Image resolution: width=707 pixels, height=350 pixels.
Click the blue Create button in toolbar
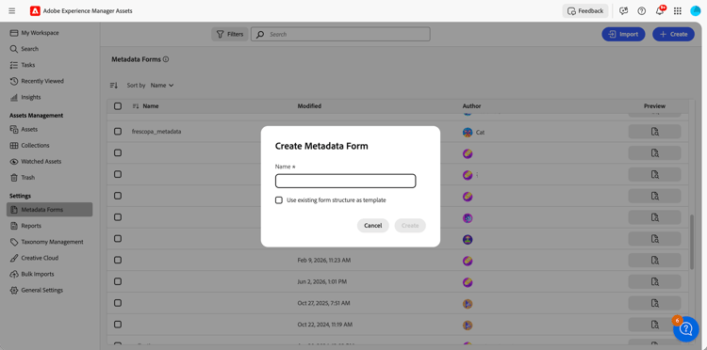click(674, 34)
